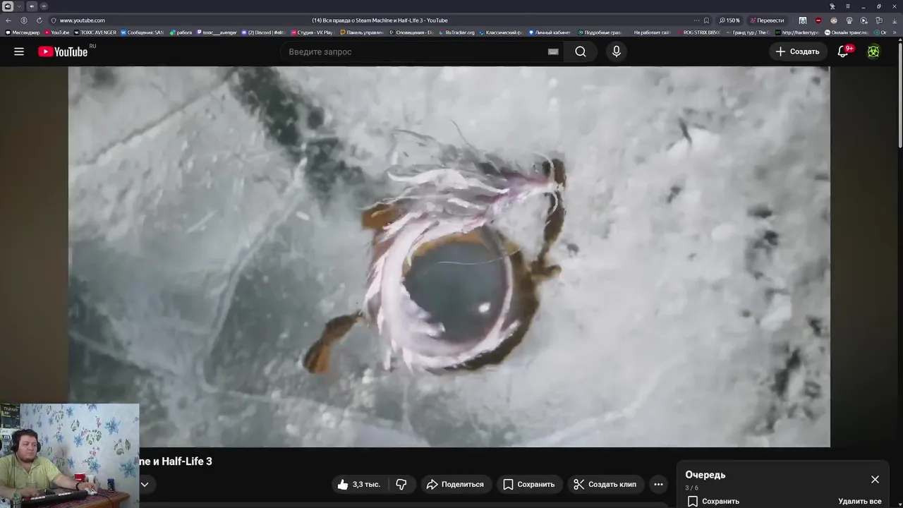Screen dimensions: 903x508
Task: Open browser downloads arrow icon
Action: click(x=895, y=20)
